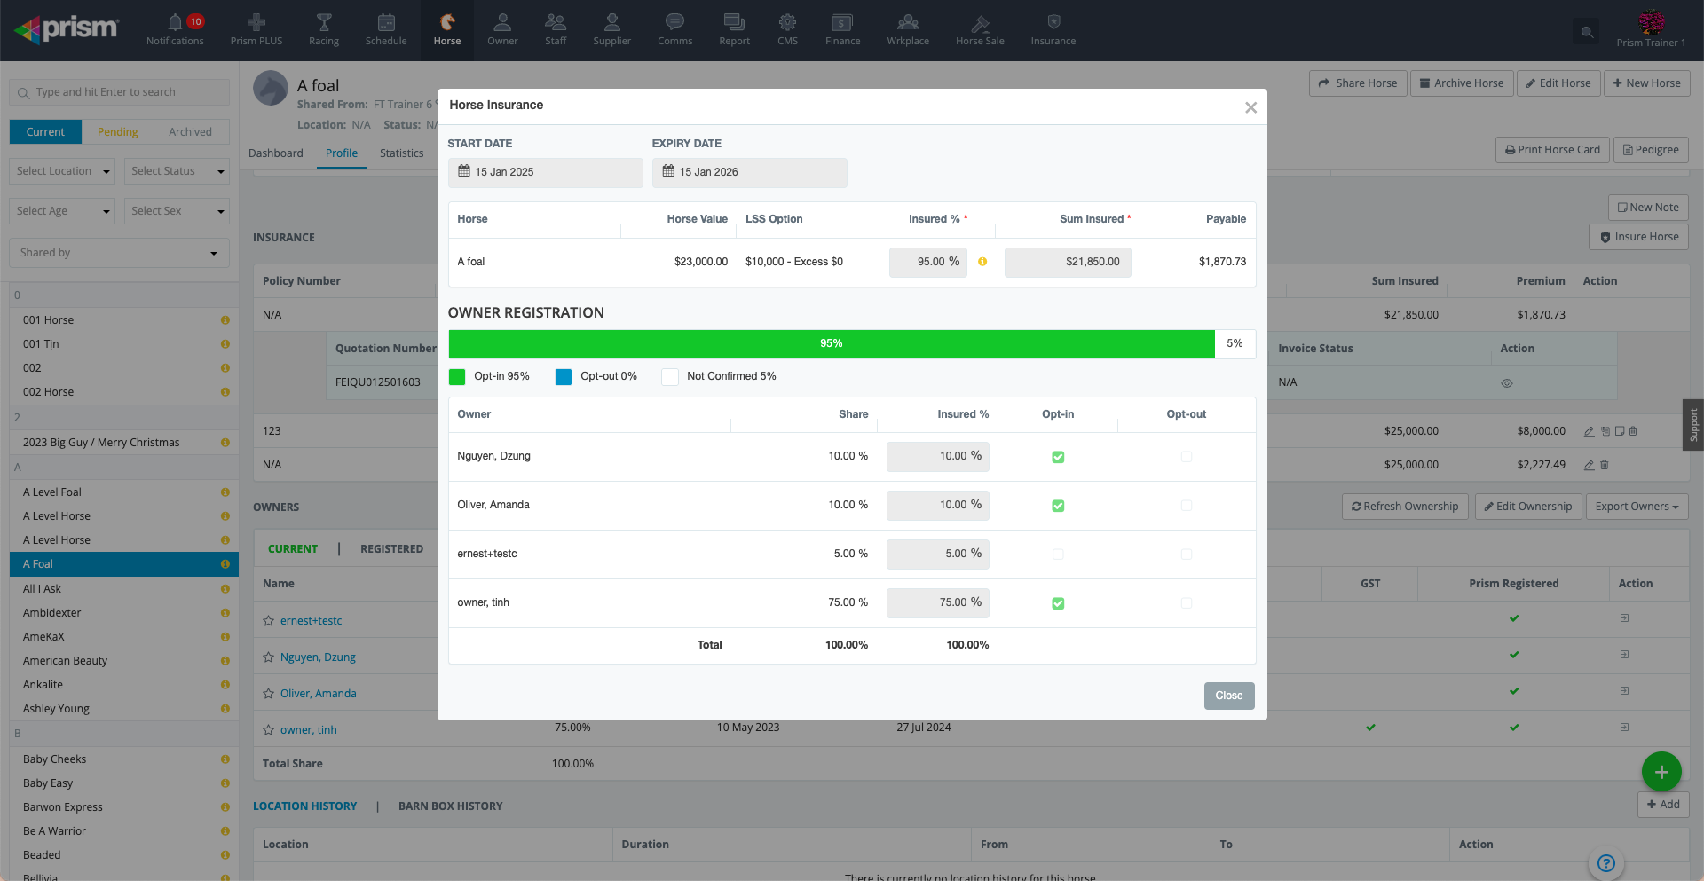
Task: Expand the Shared by dropdown
Action: point(119,253)
